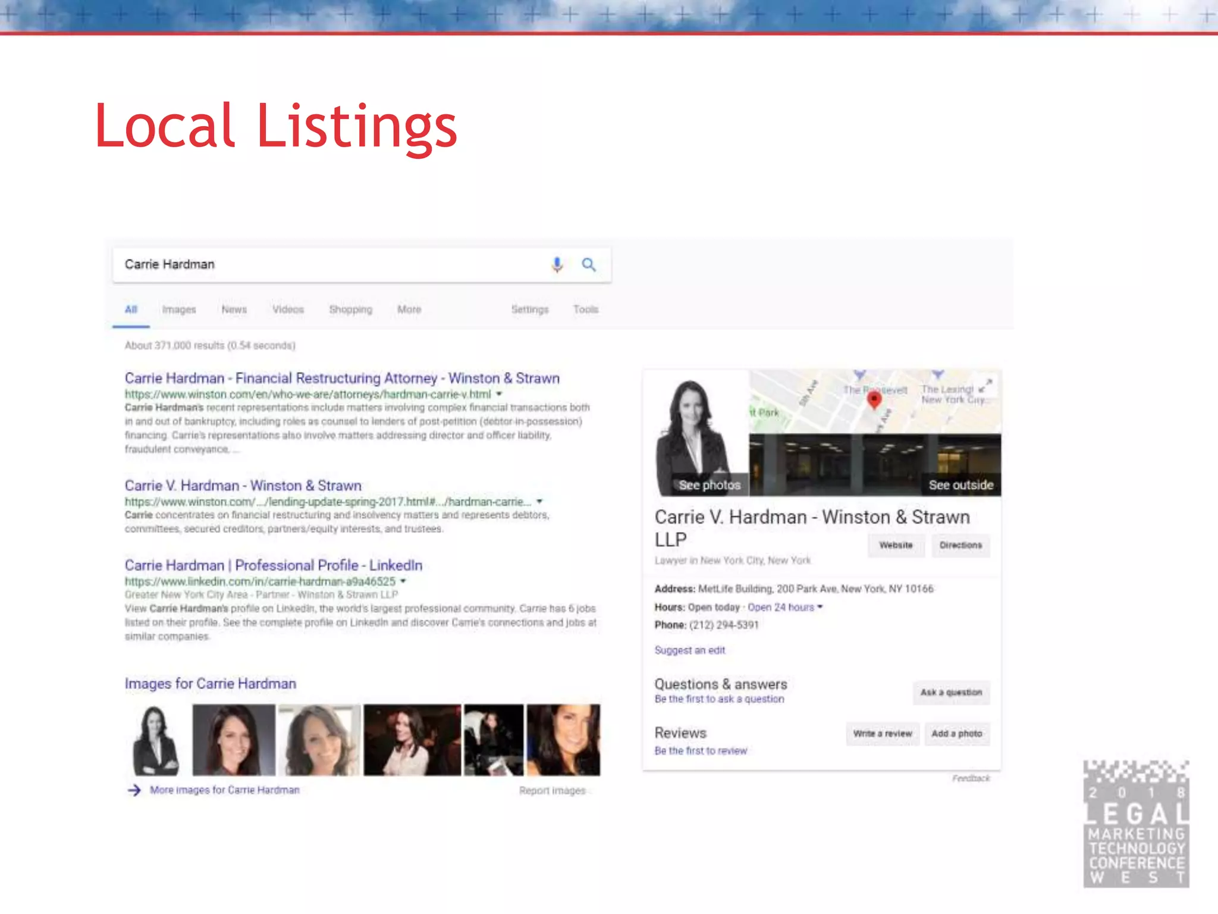
Task: Click the Directions button
Action: click(960, 545)
